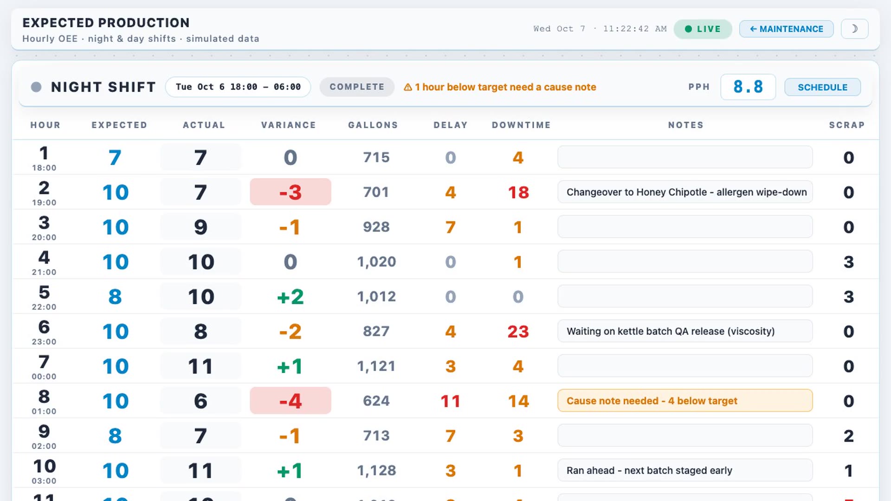
Task: Click the empty notes field for hour 5
Action: (685, 296)
